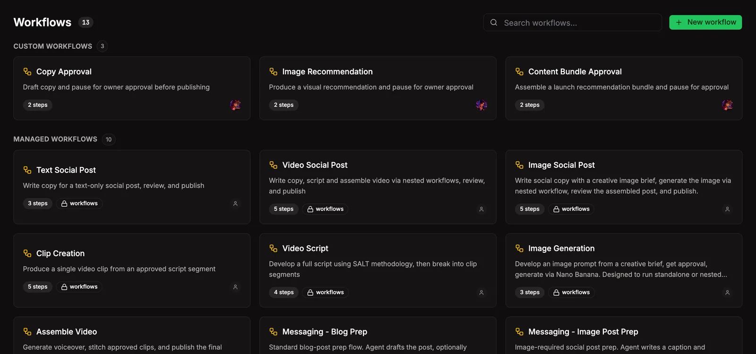Click the workflows lock tag on Image Generation
Viewport: 756px width, 354px height.
click(571, 293)
